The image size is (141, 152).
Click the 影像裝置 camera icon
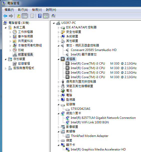coord(63,127)
